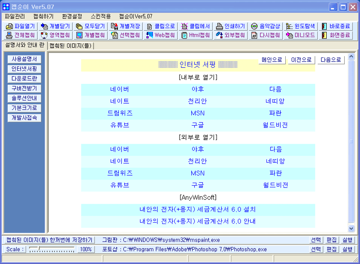Viewport: 360px width, 264px height.
Task: Open the 캡춰하기 menu
Action: 43,16
